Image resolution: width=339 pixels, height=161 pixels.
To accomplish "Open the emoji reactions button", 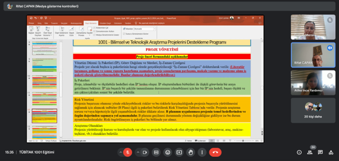I will coord(168,152).
